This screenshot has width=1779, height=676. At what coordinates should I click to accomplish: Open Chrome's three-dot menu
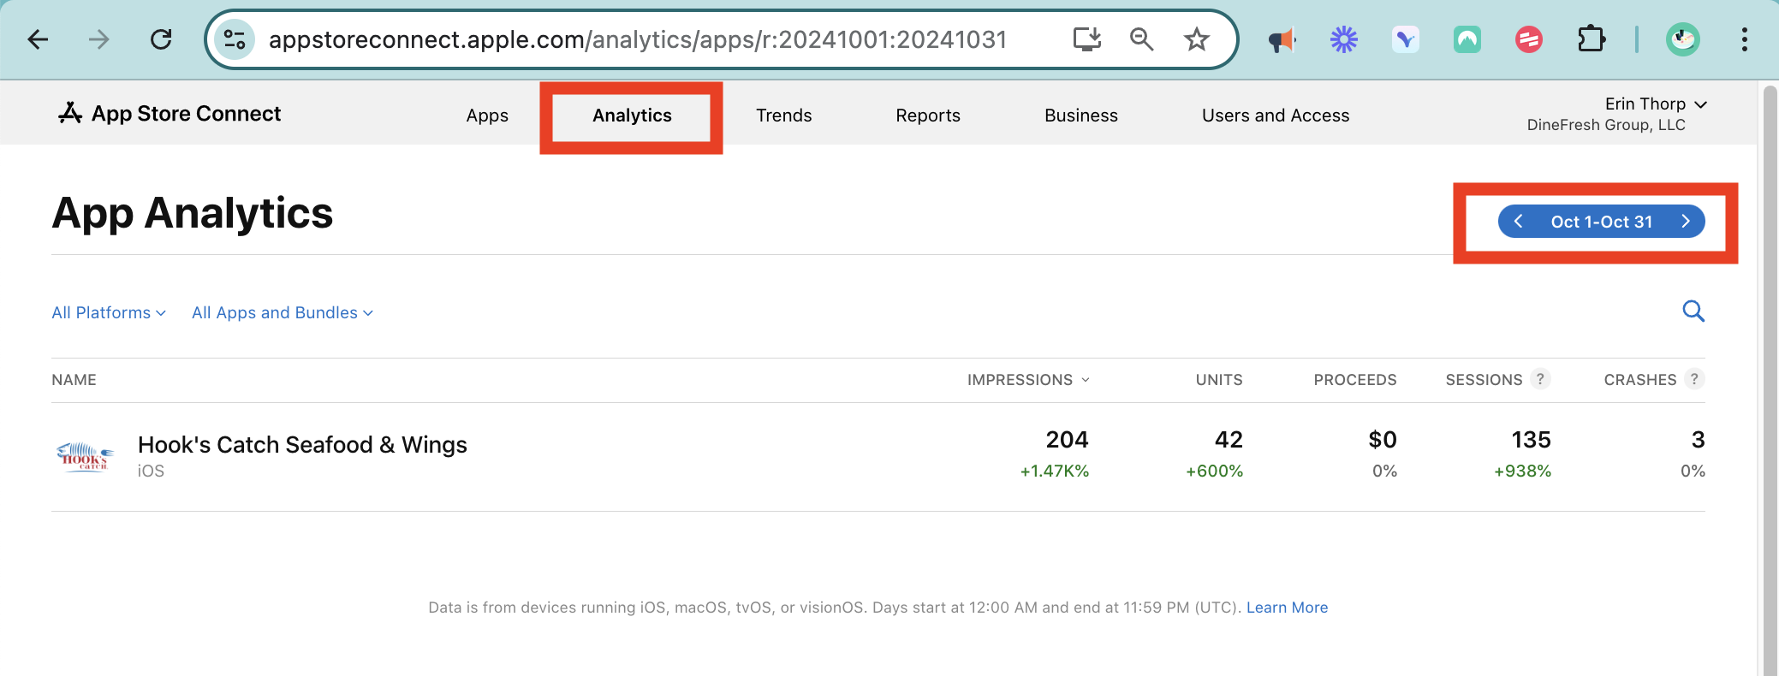coord(1744,39)
